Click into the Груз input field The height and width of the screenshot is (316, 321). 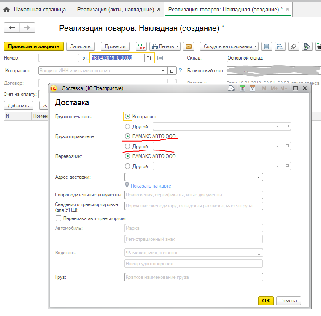click(x=194, y=277)
